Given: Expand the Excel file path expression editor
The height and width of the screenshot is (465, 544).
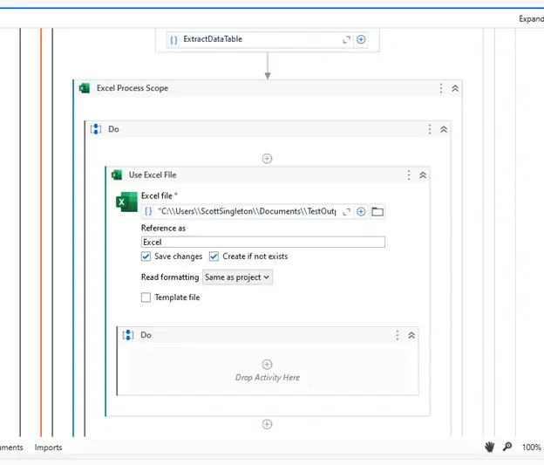Looking at the screenshot, I should point(346,211).
